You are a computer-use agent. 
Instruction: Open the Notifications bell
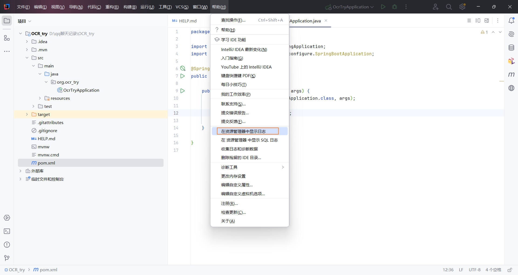click(x=512, y=20)
